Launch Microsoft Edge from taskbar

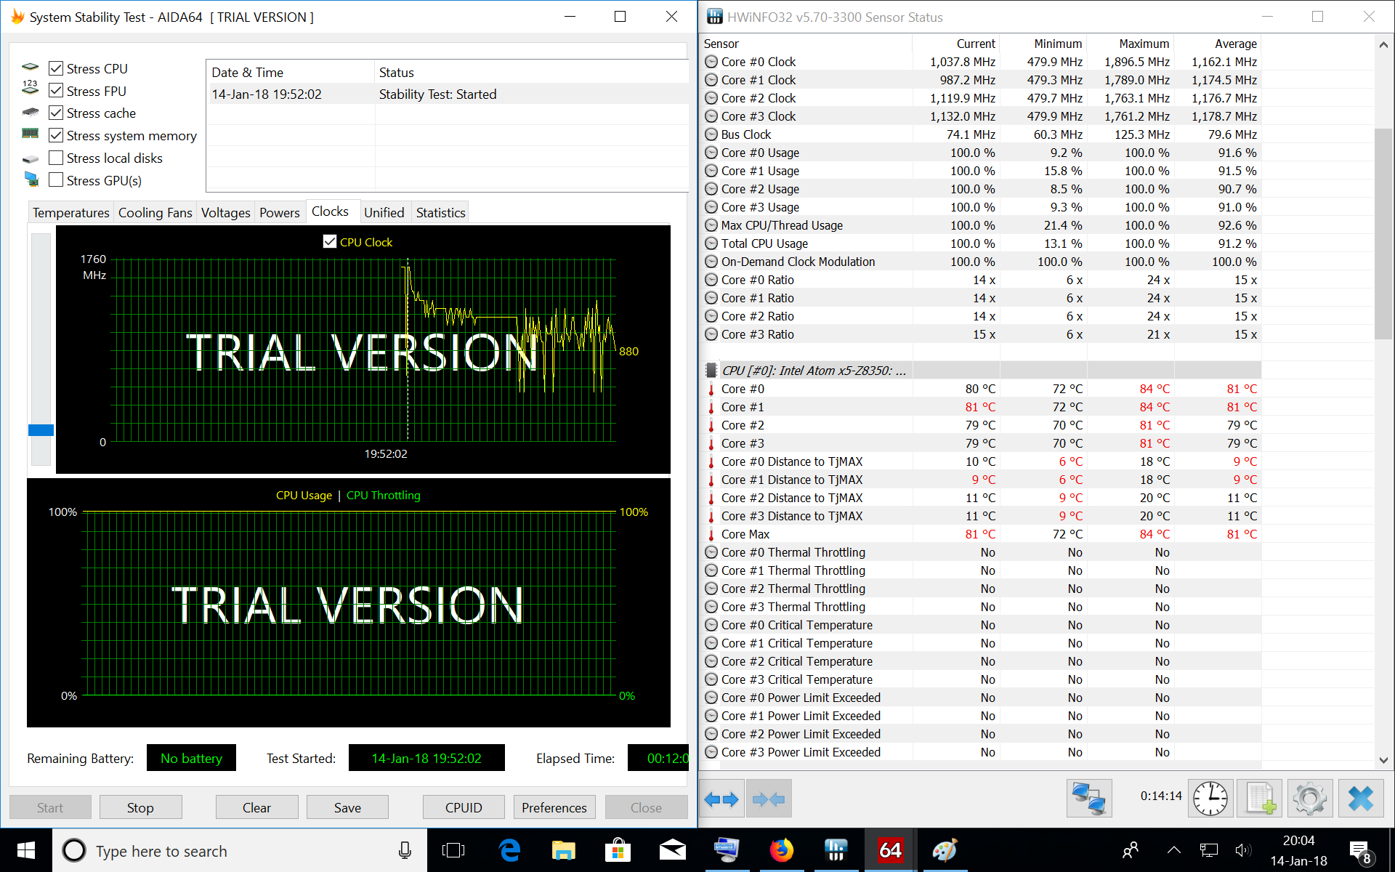pos(509,850)
